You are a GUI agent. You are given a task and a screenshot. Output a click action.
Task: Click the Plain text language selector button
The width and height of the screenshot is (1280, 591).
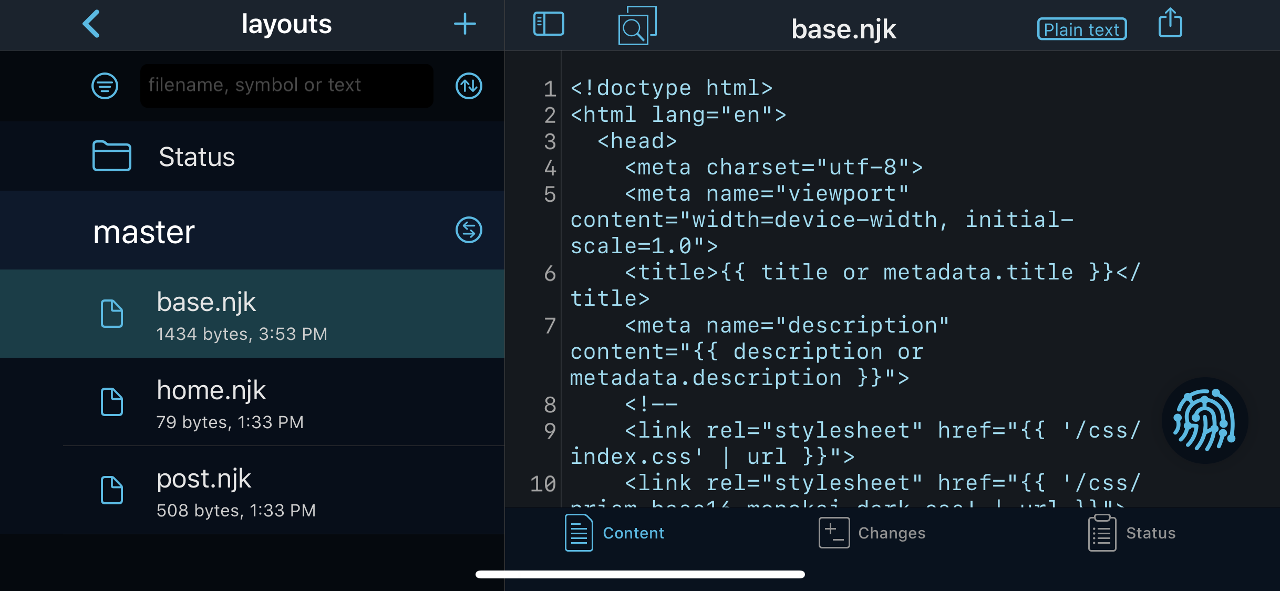tap(1080, 28)
